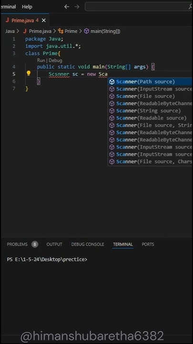The width and height of the screenshot is (193, 344).
Task: Pick Scanner(File source) completion item
Action: pyautogui.click(x=150, y=97)
